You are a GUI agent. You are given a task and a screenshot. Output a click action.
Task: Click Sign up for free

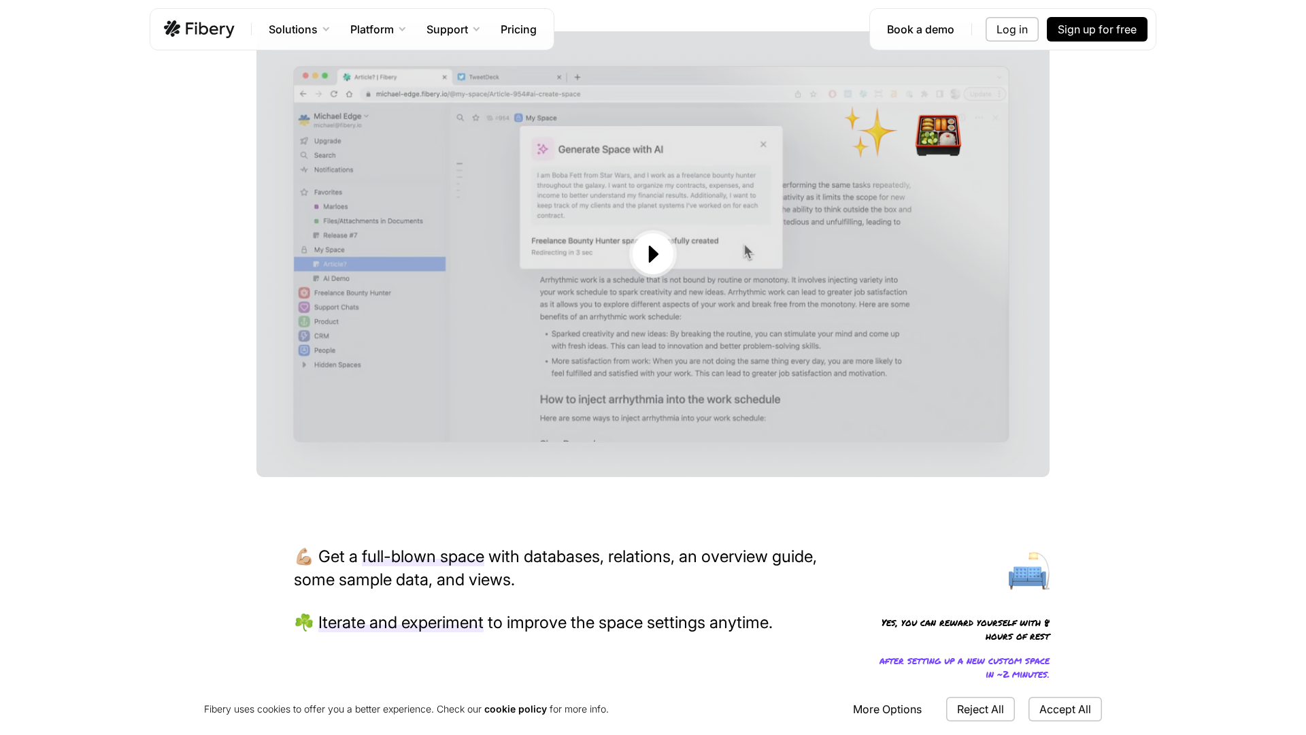pyautogui.click(x=1096, y=29)
